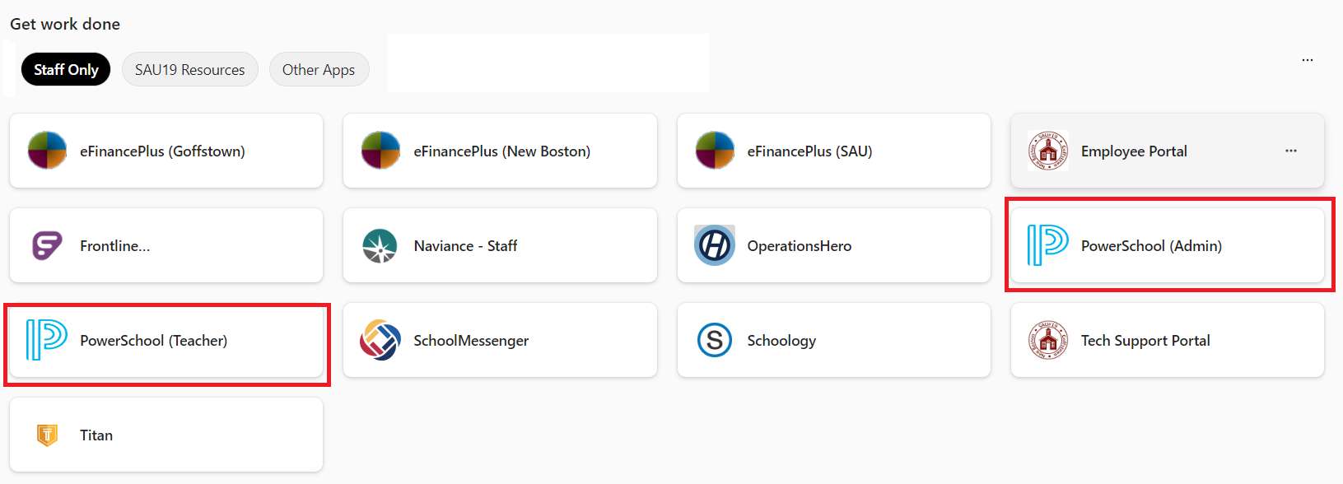This screenshot has height=484, width=1343.
Task: Click the OperationsHero H logo icon
Action: pos(715,245)
